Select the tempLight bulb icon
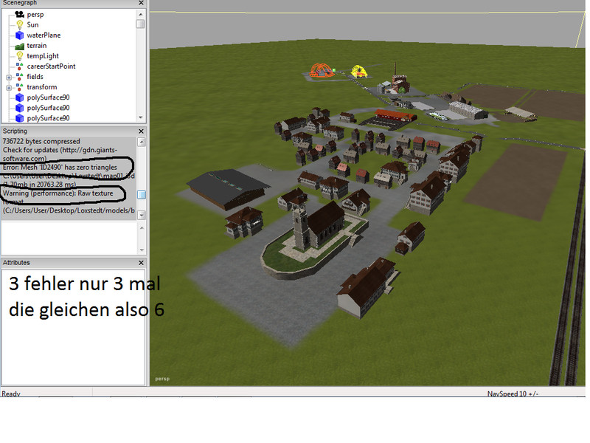The height and width of the screenshot is (443, 590). tap(20, 56)
